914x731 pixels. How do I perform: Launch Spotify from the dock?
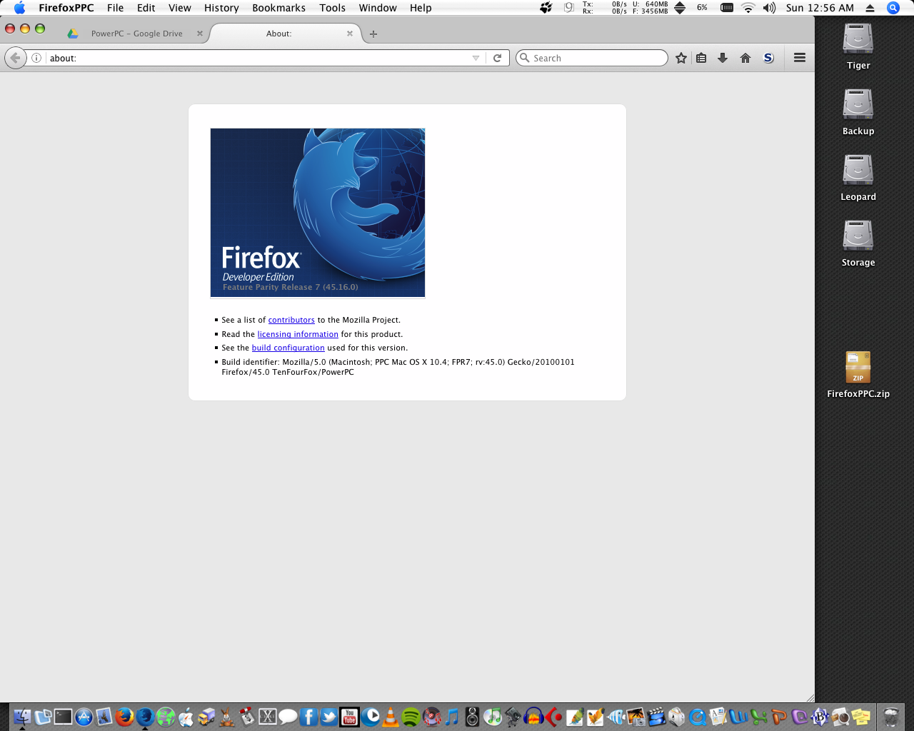point(411,717)
